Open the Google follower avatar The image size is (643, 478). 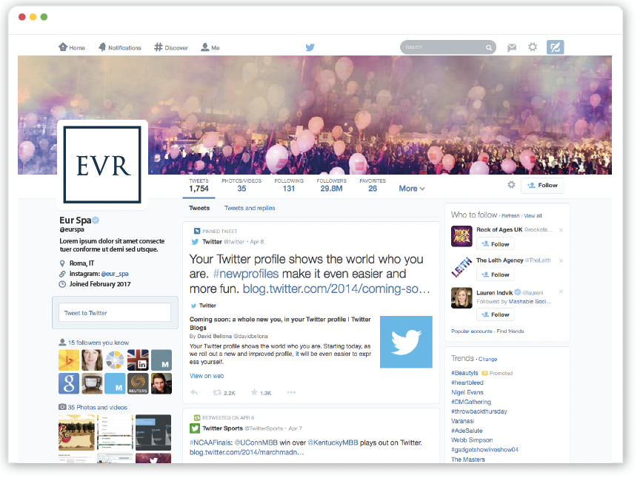pyautogui.click(x=69, y=383)
